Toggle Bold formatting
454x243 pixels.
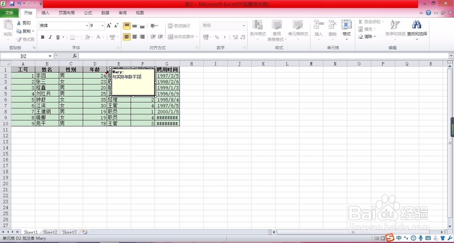[43, 37]
